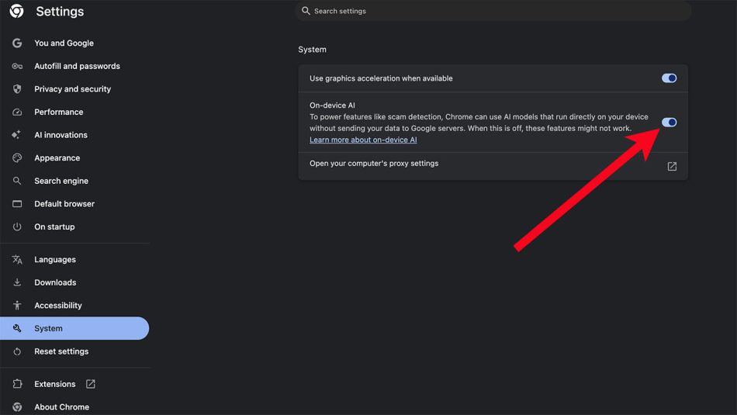Viewport: 737px width, 415px height.
Task: Open your computer's proxy settings row
Action: point(493,166)
